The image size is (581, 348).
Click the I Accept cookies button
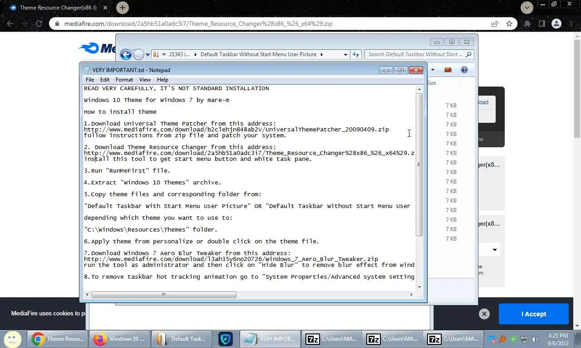coord(533,314)
